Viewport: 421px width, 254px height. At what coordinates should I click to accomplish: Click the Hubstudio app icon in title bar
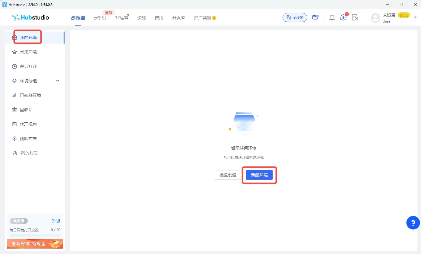pyautogui.click(x=5, y=5)
